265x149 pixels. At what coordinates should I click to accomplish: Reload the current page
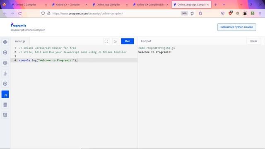[x=20, y=13]
